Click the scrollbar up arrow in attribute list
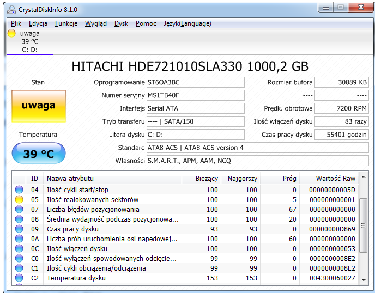This screenshot has height=293, width=375. 364,177
